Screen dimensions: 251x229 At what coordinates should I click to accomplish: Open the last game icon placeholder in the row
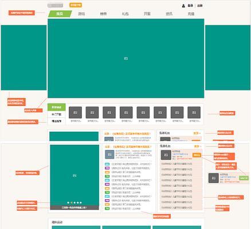[194, 112]
